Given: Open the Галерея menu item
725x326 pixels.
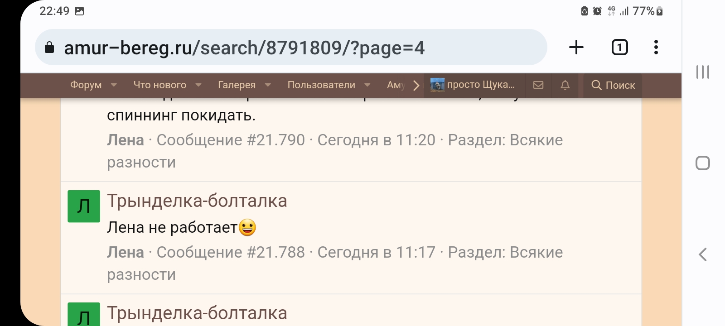Looking at the screenshot, I should pyautogui.click(x=237, y=85).
